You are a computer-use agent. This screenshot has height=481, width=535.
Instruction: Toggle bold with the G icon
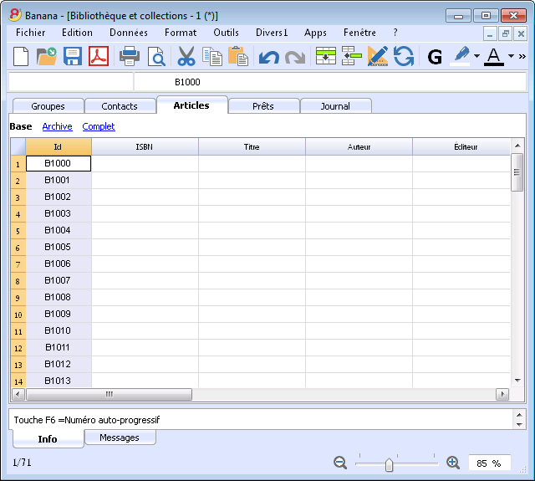[435, 57]
